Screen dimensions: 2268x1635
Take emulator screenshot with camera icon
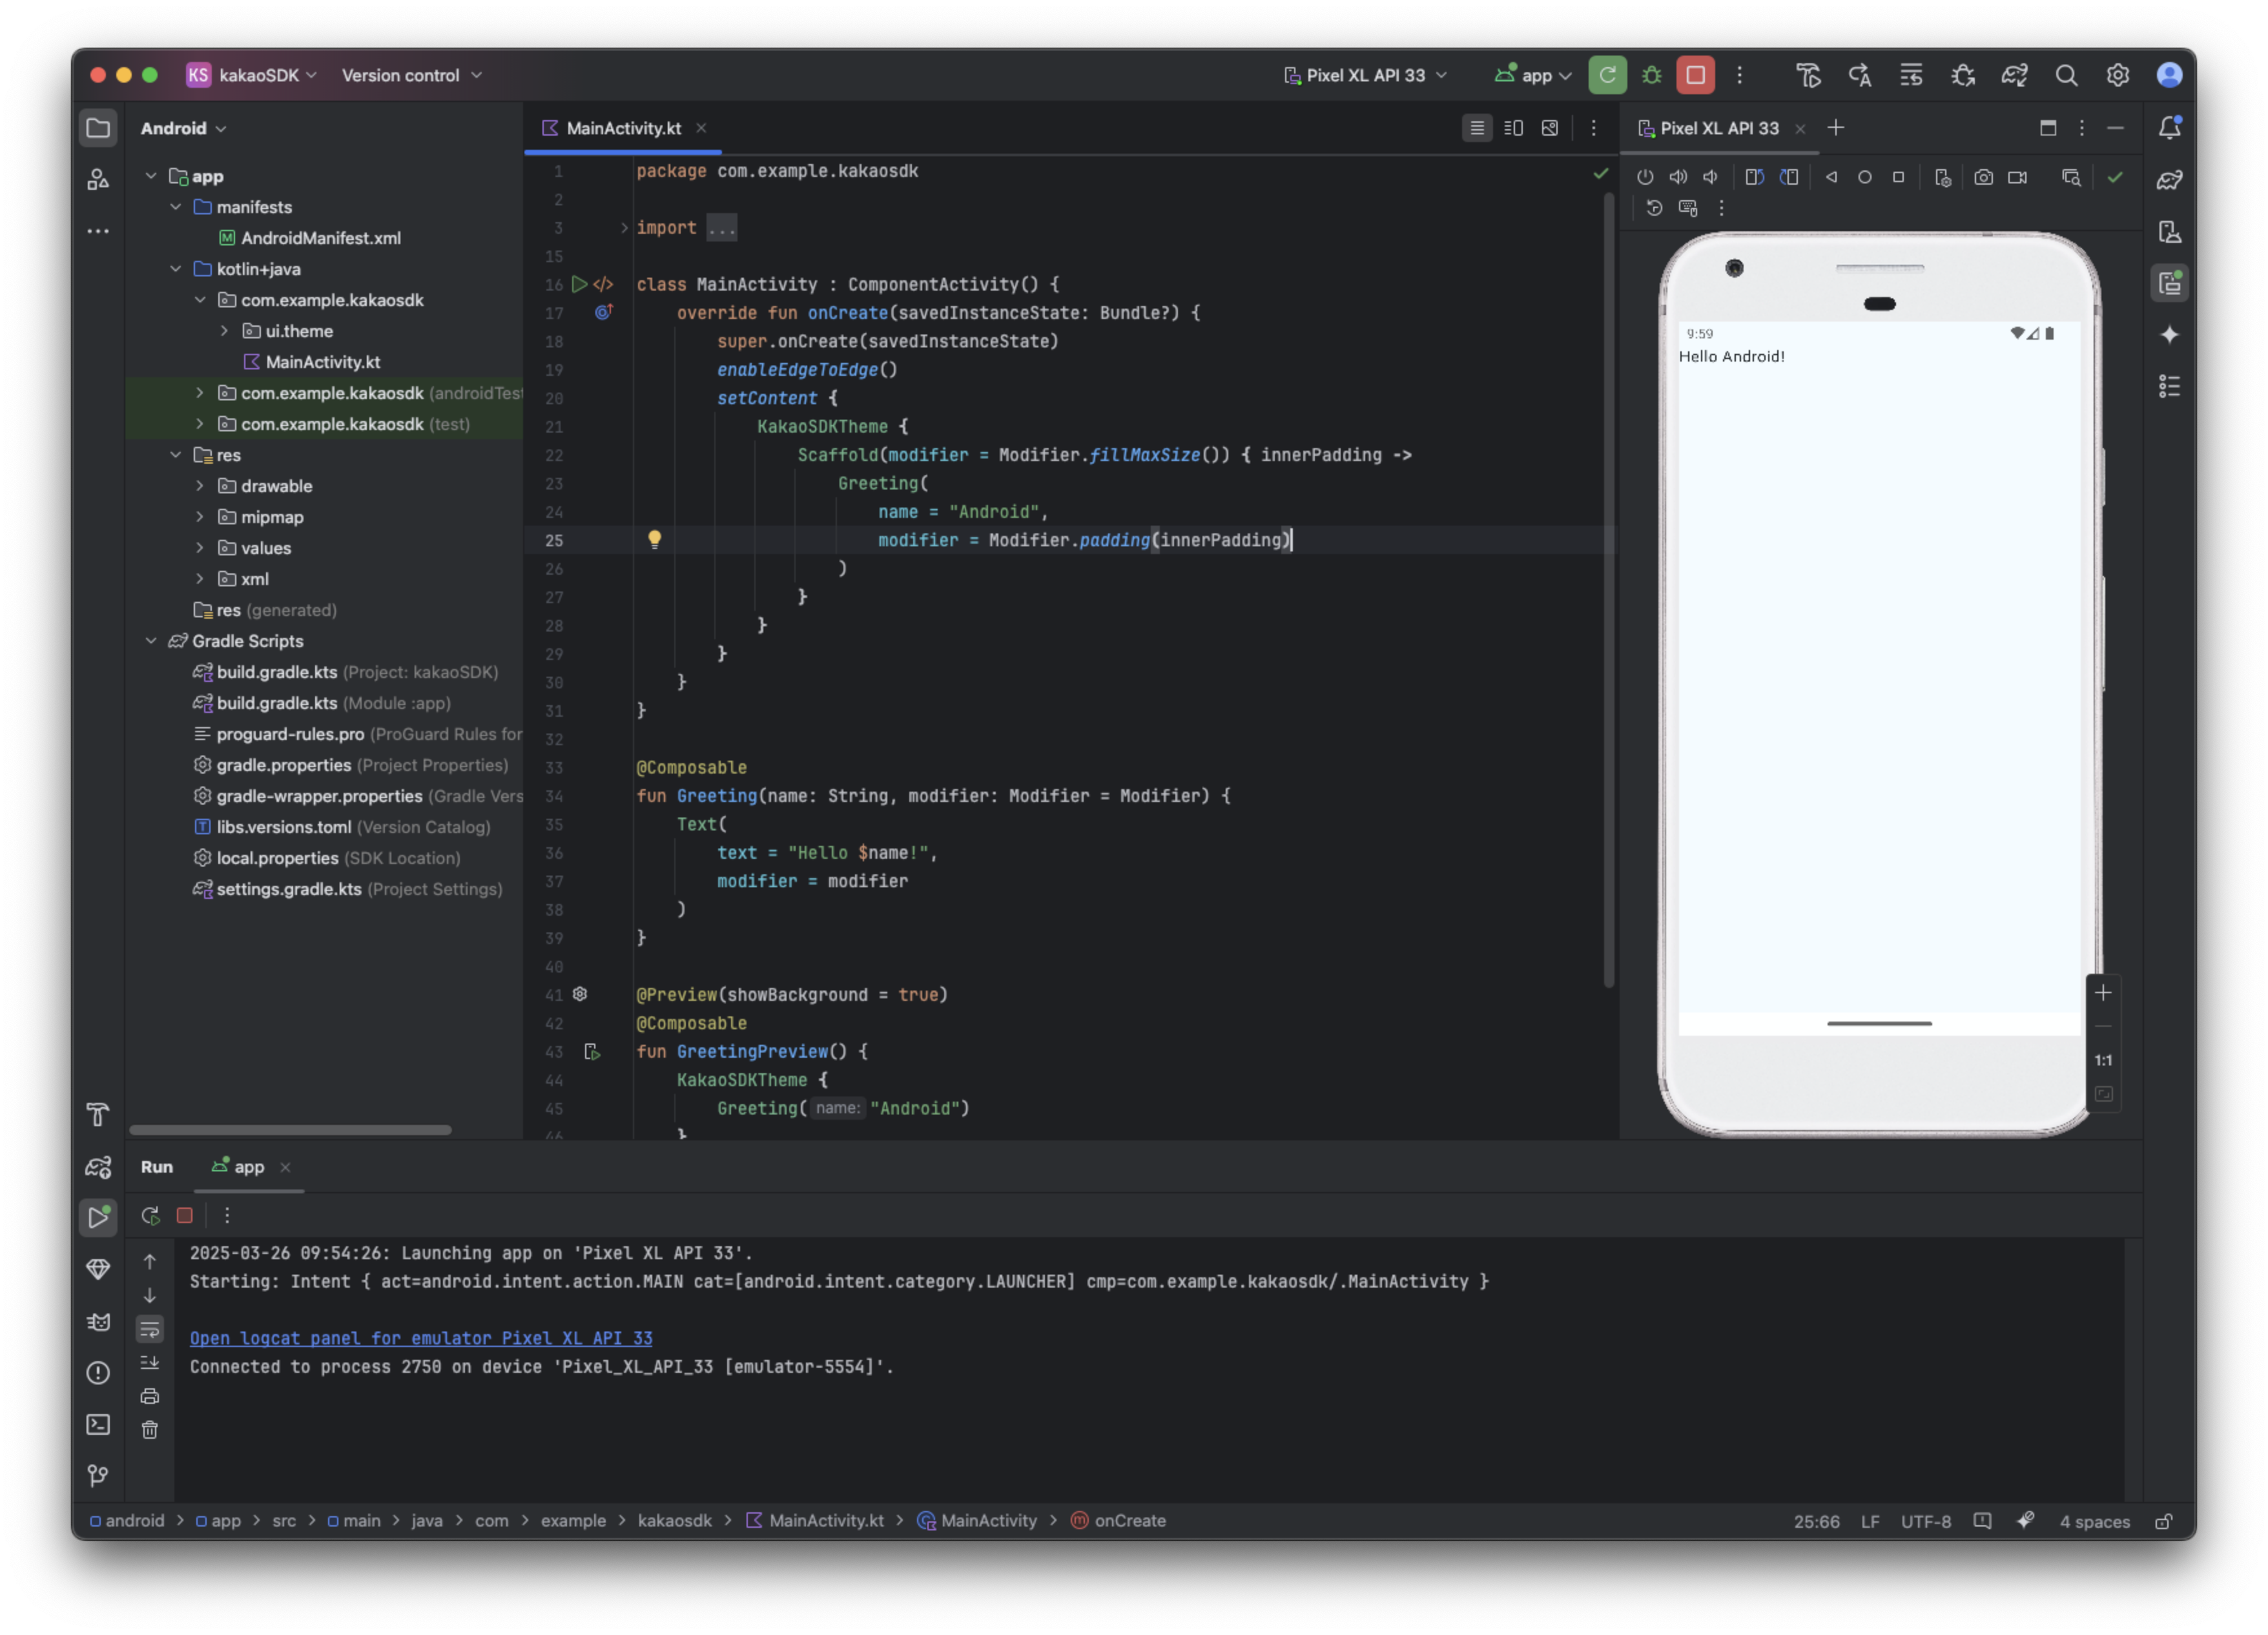pos(1983,177)
